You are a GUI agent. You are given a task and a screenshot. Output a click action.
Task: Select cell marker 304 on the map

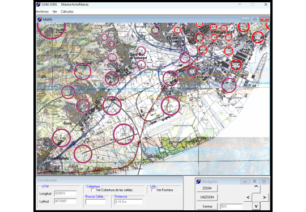61,138
